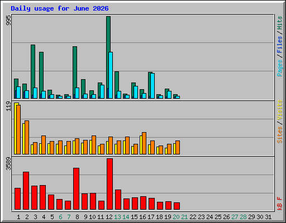Viewport: 286px width, 223px height.
Task: Click day label 22 on the x-axis
Action: click(x=193, y=217)
